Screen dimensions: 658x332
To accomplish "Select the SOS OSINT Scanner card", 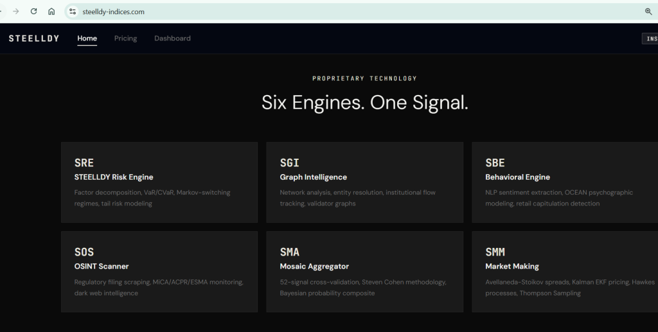I will tap(159, 272).
